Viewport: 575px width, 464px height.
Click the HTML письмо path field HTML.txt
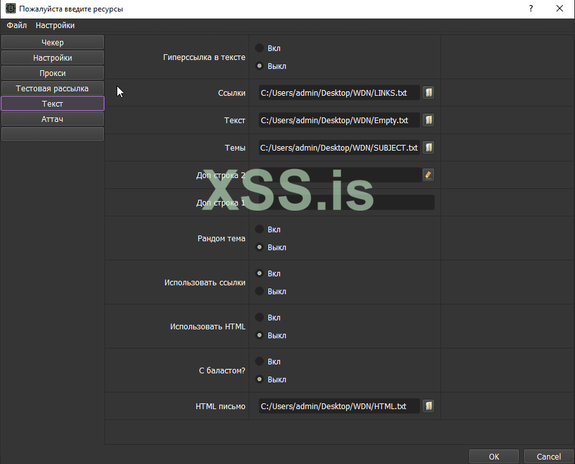click(339, 406)
